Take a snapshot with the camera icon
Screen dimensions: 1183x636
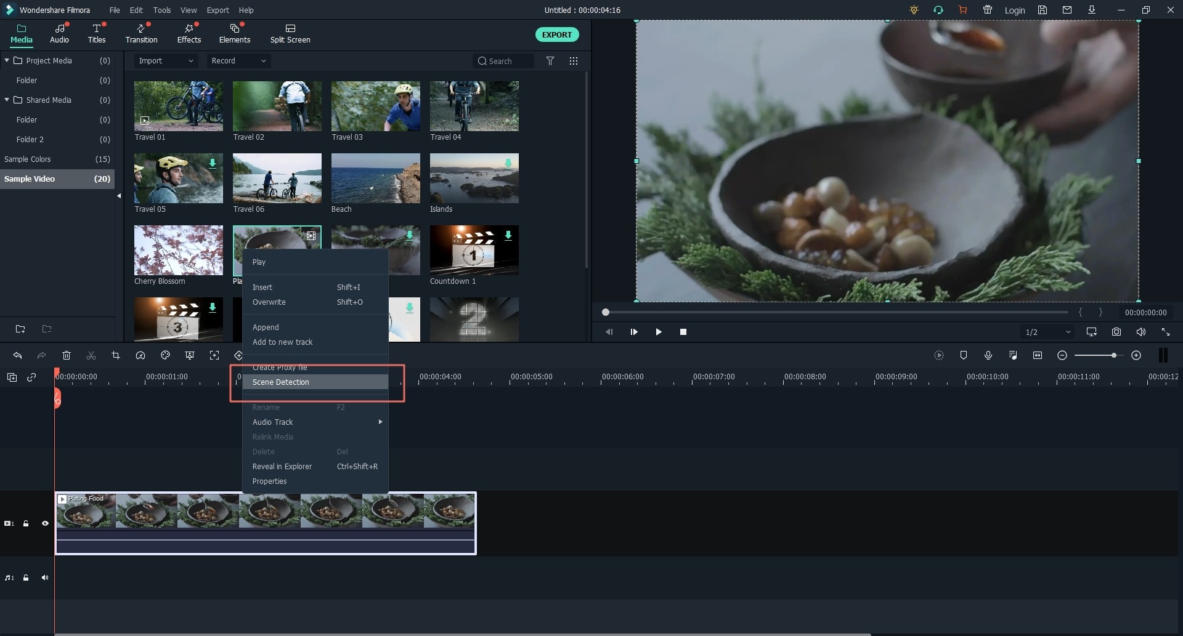tap(1116, 332)
